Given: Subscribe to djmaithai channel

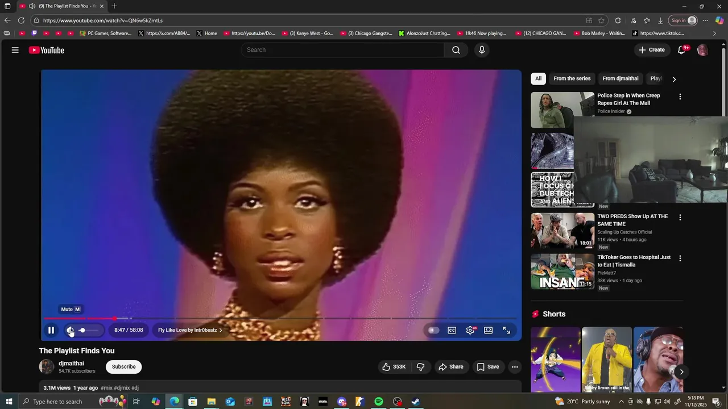Looking at the screenshot, I should (x=123, y=367).
